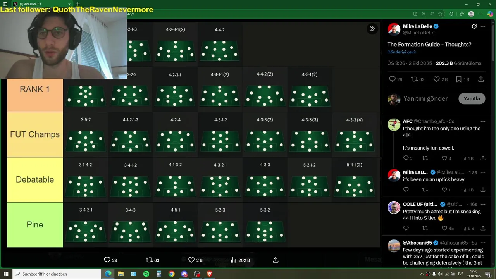
Task: Open Brave browser from the taskbar
Action: (x=209, y=274)
